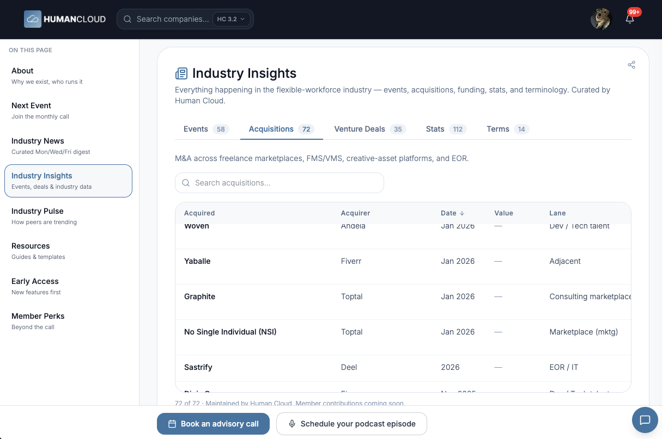
Task: Click Fiverr acquirer in Yaballe row
Action: point(351,261)
